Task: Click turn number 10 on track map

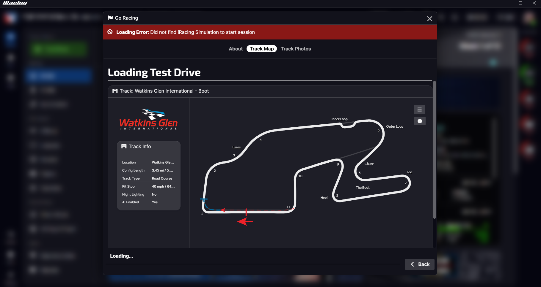Action: pyautogui.click(x=300, y=176)
